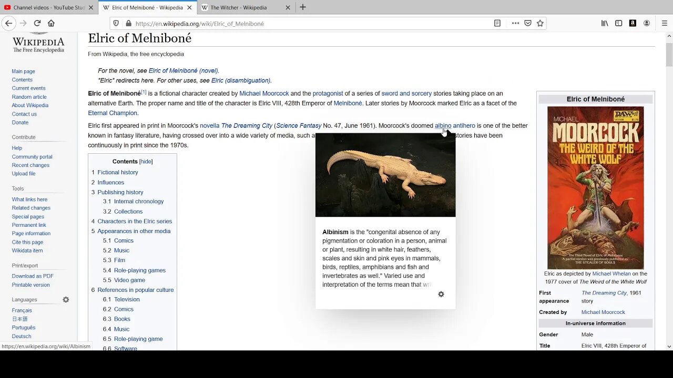The width and height of the screenshot is (673, 378).
Task: Open the Melniboné link in intro
Action: point(348,103)
